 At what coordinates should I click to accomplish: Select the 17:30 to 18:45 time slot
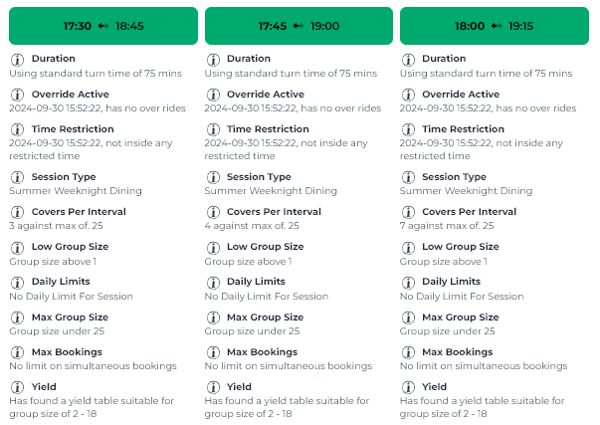click(x=103, y=26)
